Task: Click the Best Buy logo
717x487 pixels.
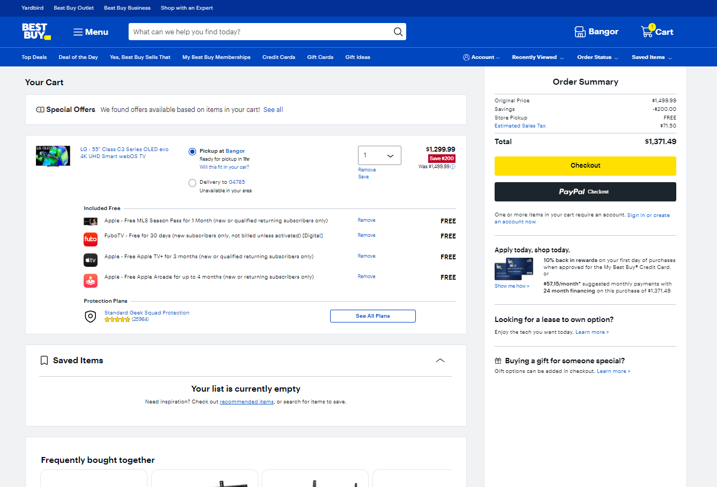Action: tap(36, 32)
